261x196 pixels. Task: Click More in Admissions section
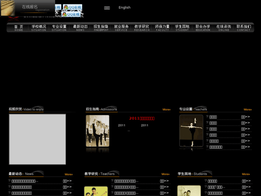point(167,110)
